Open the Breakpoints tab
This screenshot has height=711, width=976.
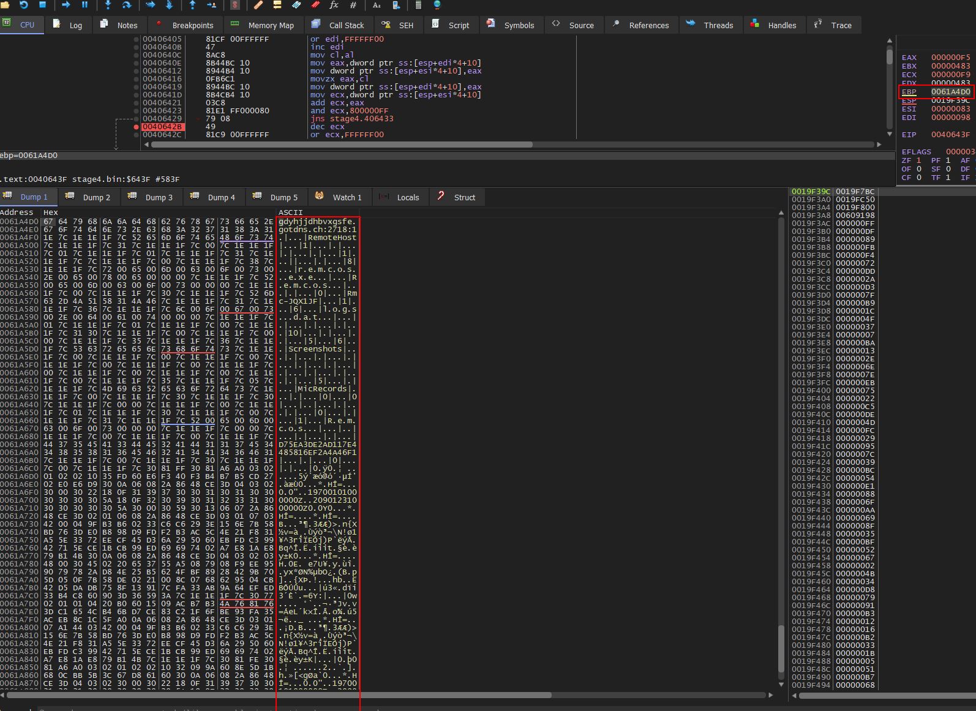click(x=186, y=25)
